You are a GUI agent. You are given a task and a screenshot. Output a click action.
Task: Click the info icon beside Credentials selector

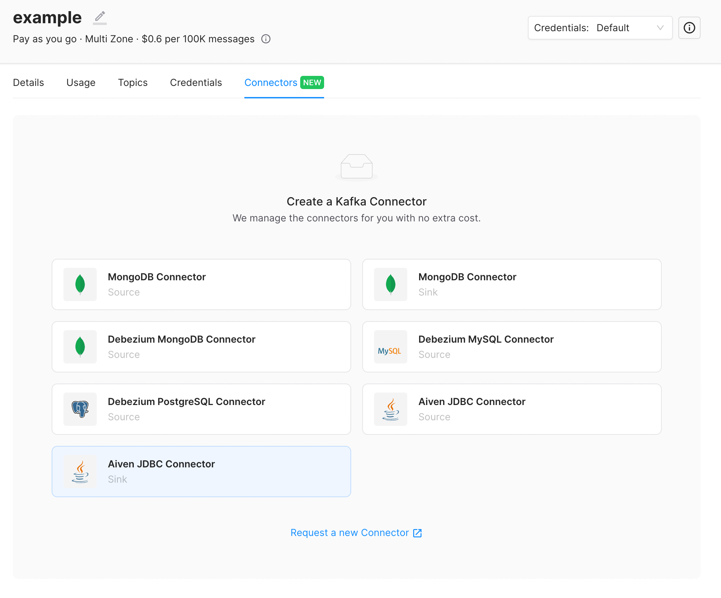coord(689,28)
